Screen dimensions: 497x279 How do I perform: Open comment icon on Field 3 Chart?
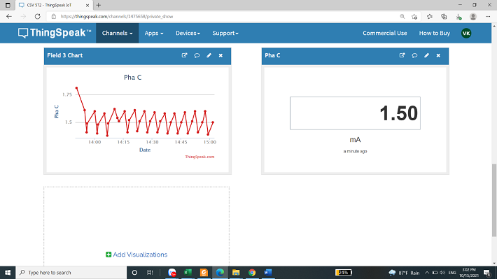197,55
